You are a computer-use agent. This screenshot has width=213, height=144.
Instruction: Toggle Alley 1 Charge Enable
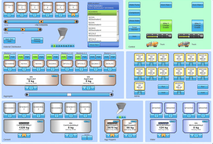tap(166, 25)
